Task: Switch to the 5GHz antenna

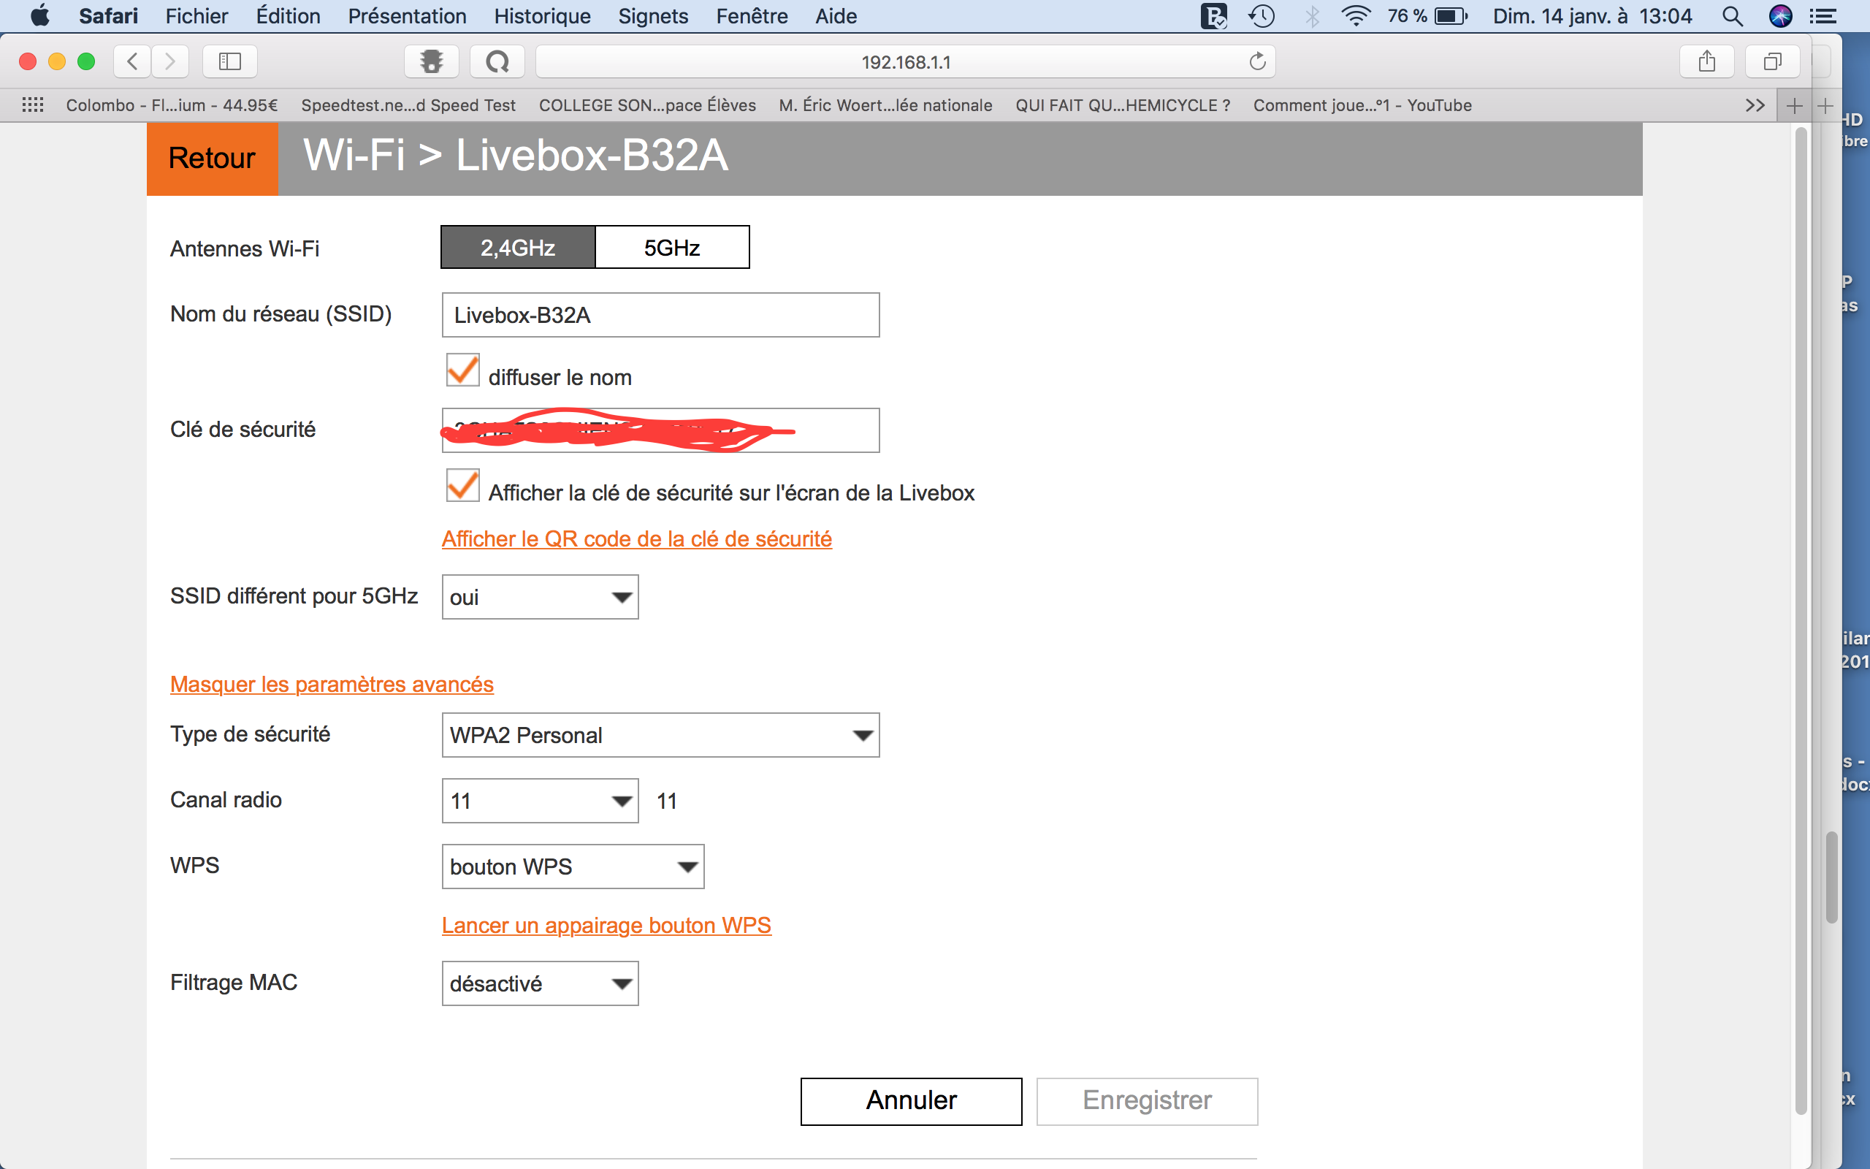Action: point(671,248)
